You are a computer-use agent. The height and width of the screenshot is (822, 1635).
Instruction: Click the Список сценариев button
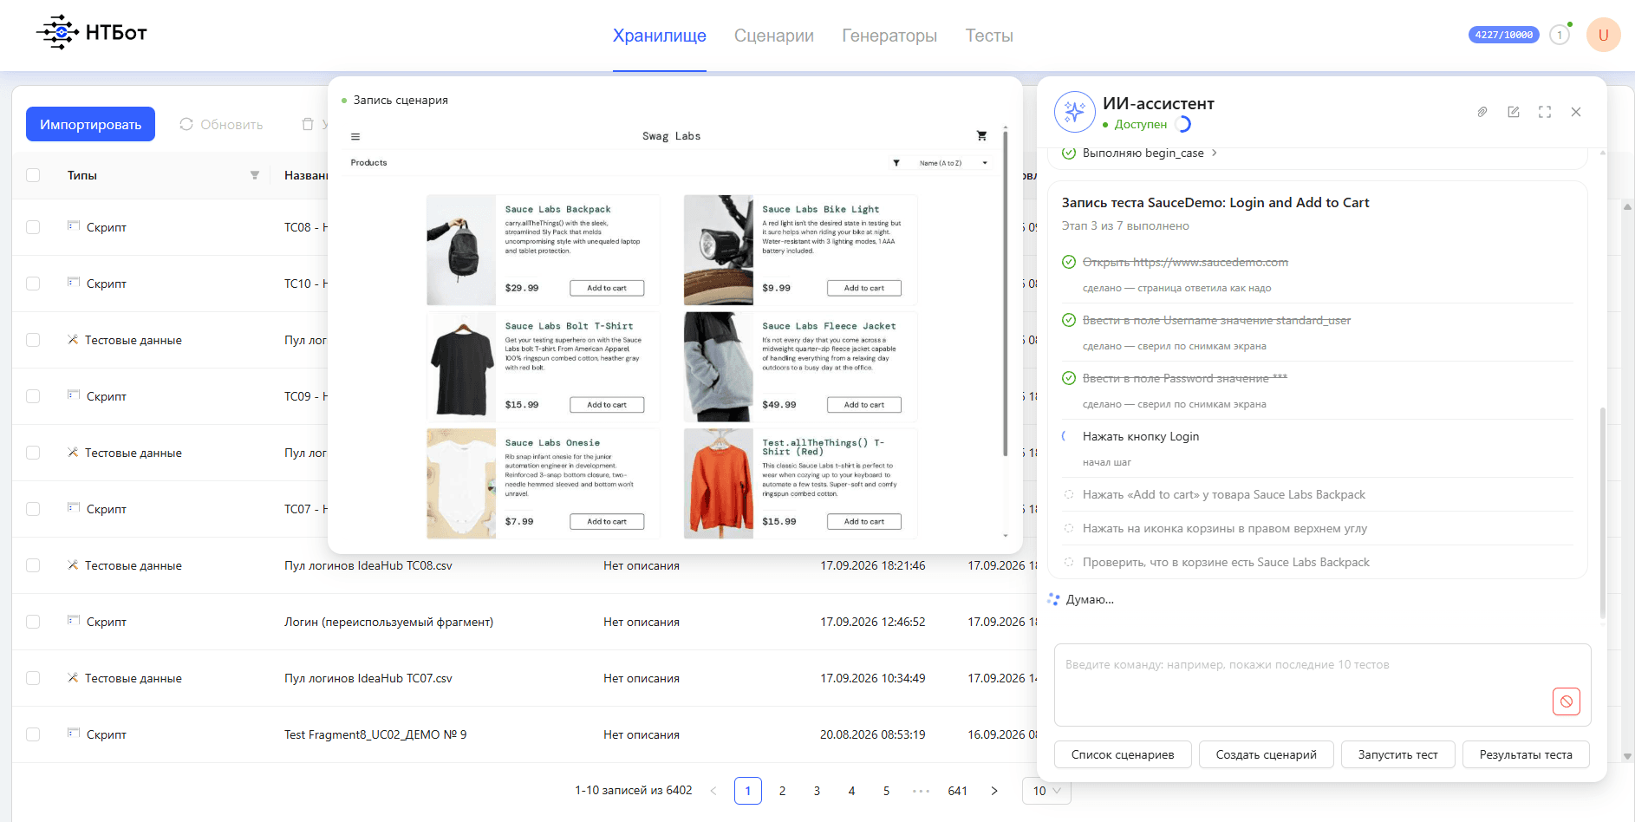1123,754
